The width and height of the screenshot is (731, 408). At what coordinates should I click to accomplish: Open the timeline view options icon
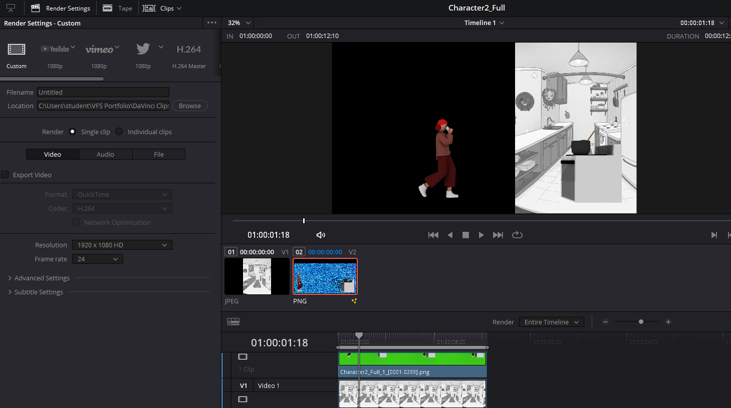coord(233,321)
